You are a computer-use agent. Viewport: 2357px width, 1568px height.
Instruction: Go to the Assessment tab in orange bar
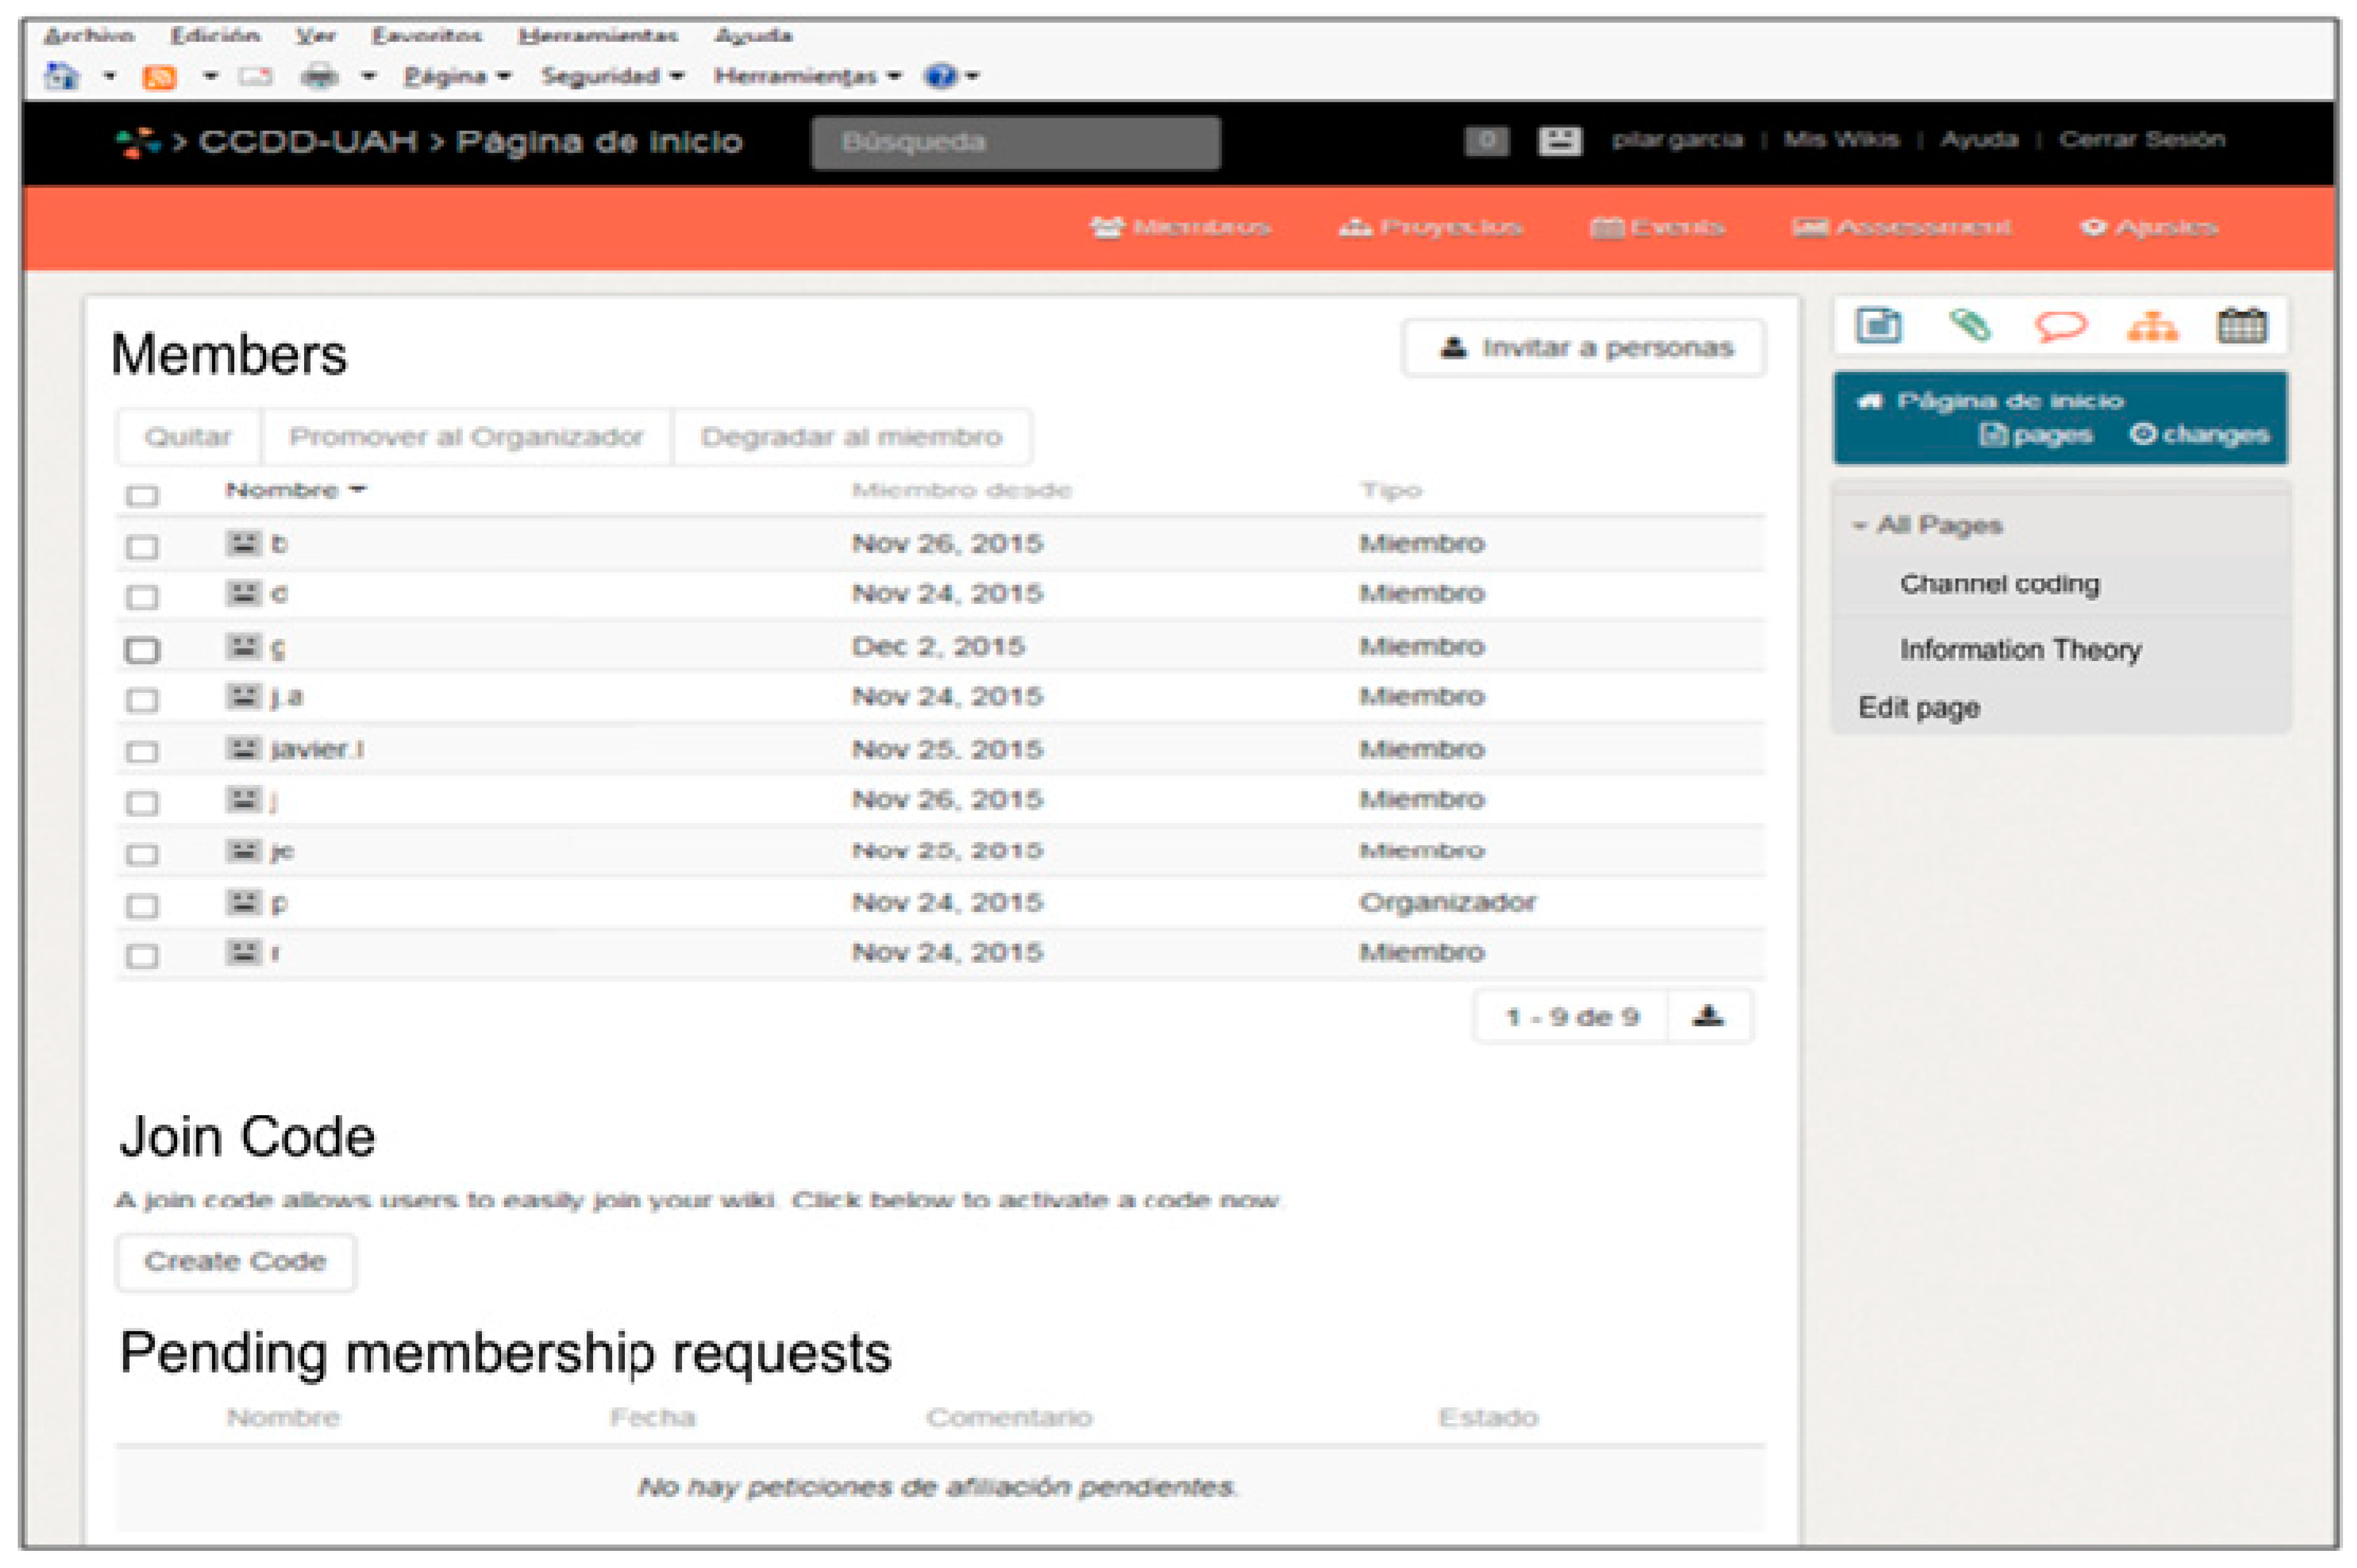[1900, 228]
